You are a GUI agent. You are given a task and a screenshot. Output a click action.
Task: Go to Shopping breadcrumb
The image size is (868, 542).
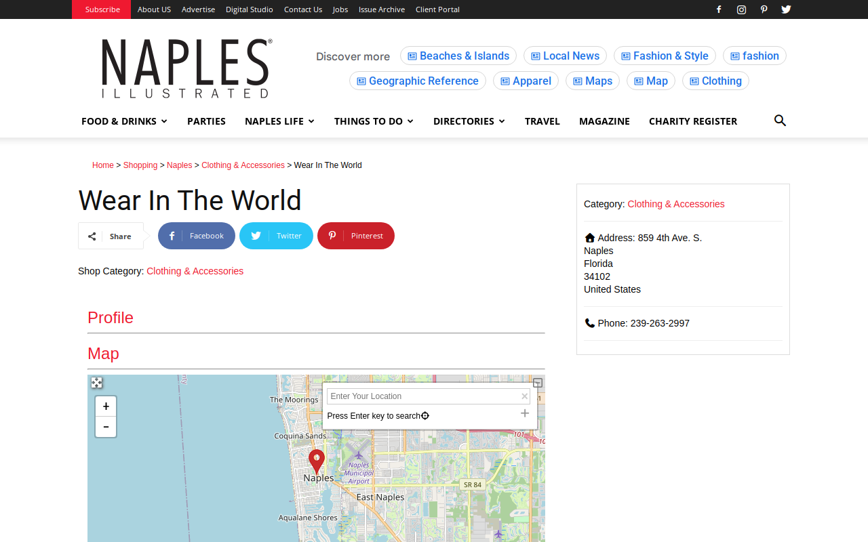click(x=140, y=165)
